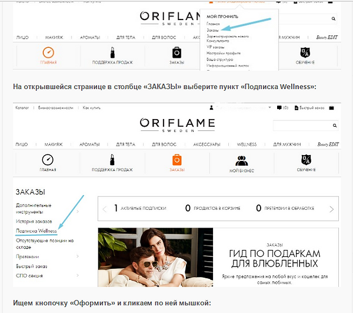This screenshot has width=353, height=313.
Task: Click the search magnifier in the upper screenshot
Action: [334, 19]
